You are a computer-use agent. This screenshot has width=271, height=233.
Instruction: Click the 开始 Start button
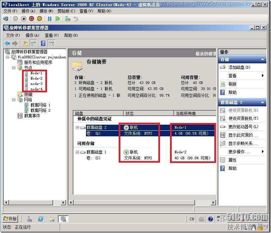10,219
